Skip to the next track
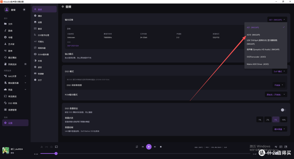Viewport: 294px width, 159px height. pos(155,147)
